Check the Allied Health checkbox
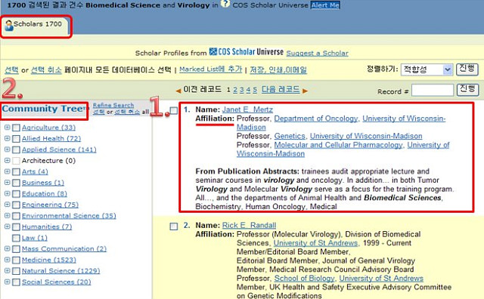Viewport: 484px width, 299px height. (16, 139)
